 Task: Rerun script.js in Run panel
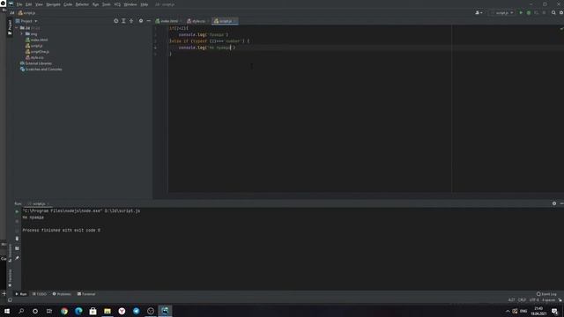coord(17,211)
